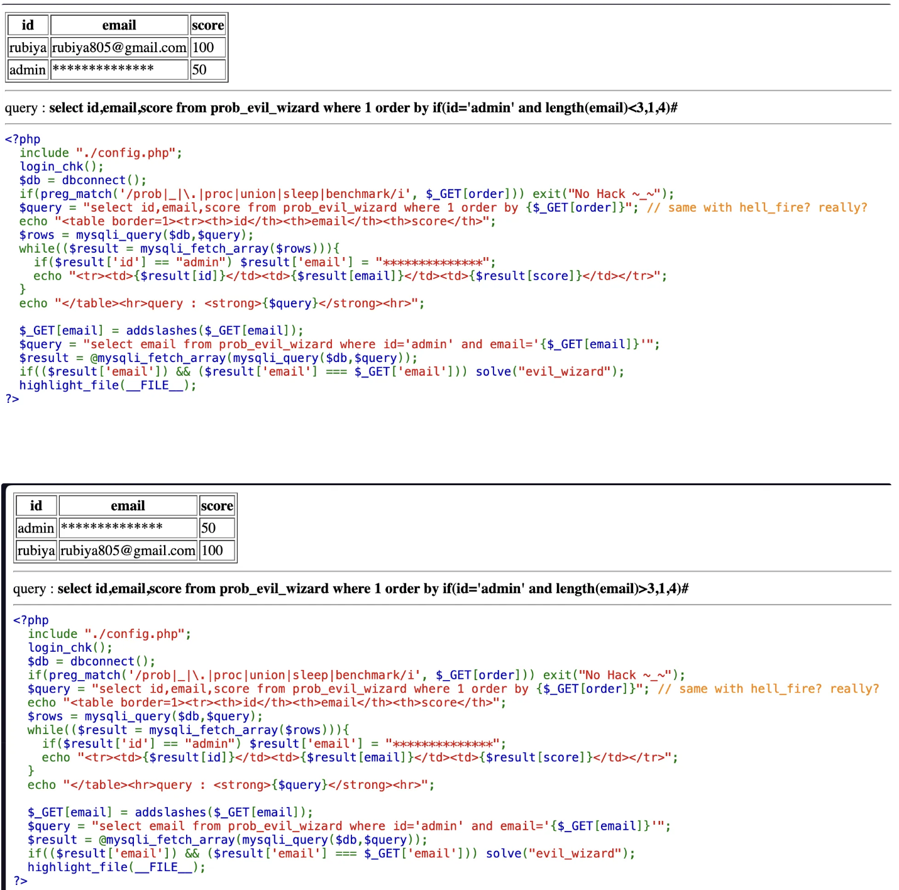Click masked asterisk email in upper result table

tap(119, 70)
